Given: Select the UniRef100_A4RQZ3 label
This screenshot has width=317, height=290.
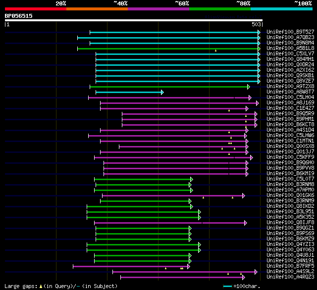Looking at the screenshot, I should tap(290, 277).
